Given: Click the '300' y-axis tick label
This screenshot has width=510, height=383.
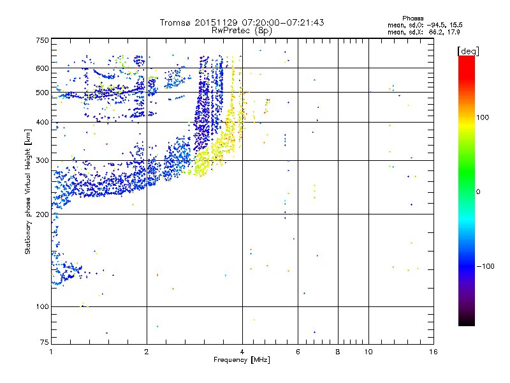Looking at the screenshot, I should coord(42,160).
